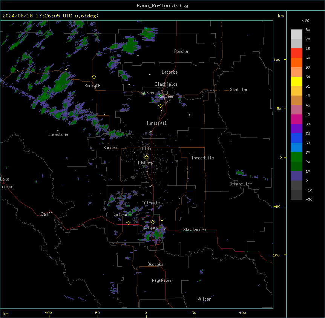Image resolution: width=325 pixels, height=318 pixels.
Task: Click the Olds town label
Action: pyautogui.click(x=146, y=149)
